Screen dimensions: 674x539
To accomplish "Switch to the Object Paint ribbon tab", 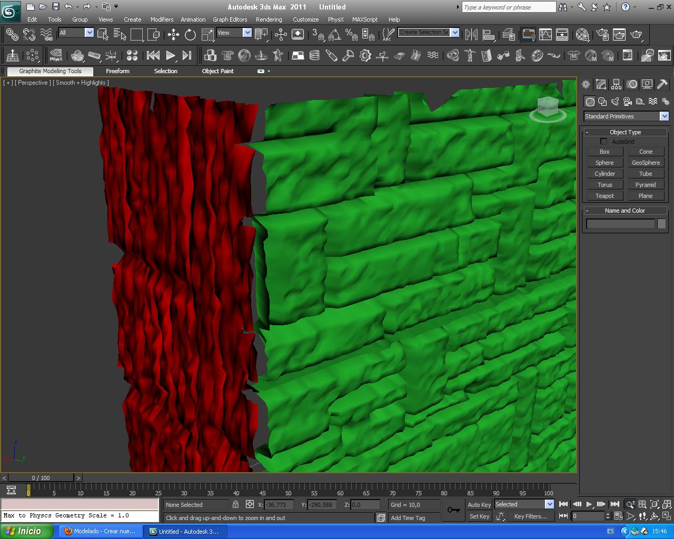I will [217, 71].
